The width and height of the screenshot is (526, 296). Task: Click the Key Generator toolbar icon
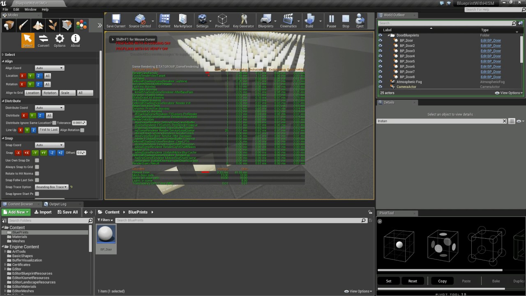click(x=244, y=21)
